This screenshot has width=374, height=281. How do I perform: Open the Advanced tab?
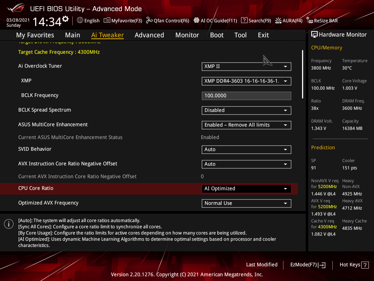click(149, 35)
